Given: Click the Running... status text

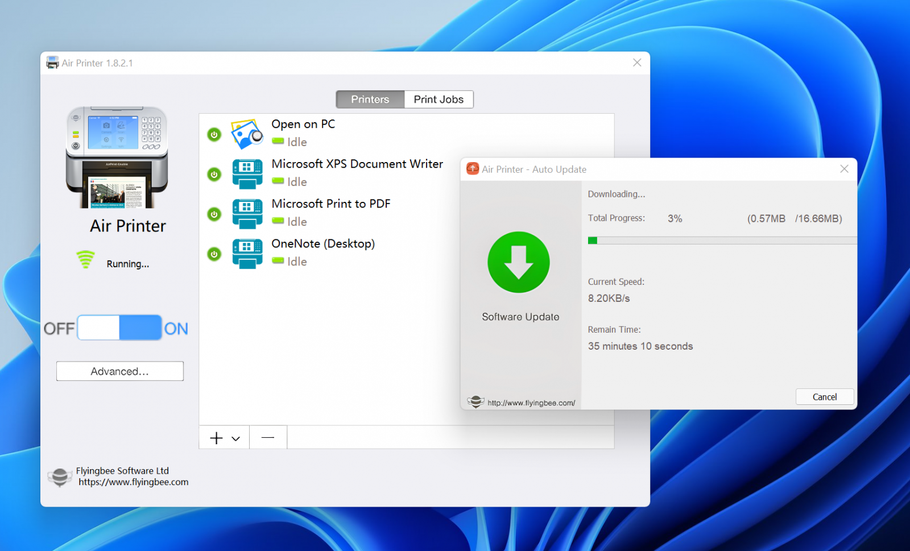Looking at the screenshot, I should coord(128,264).
